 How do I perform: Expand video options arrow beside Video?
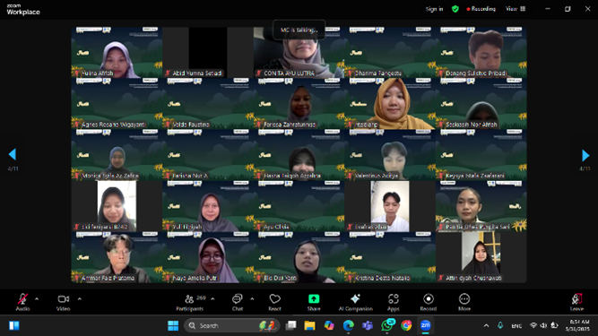coord(79,299)
